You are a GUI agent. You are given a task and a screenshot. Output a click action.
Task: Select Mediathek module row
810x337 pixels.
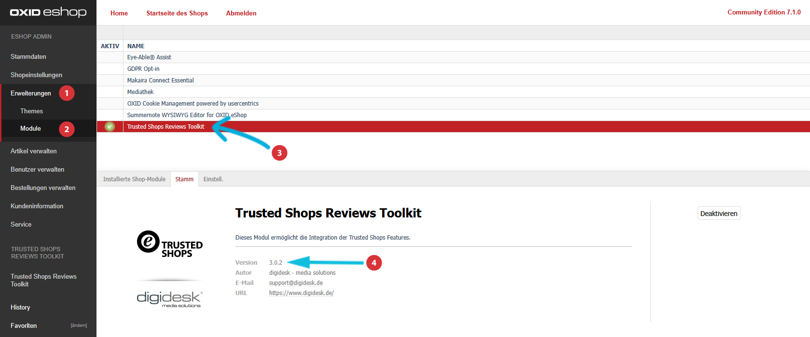click(453, 92)
